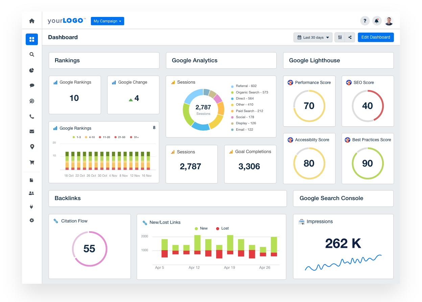Click the phone call tracking icon

pos(32,117)
